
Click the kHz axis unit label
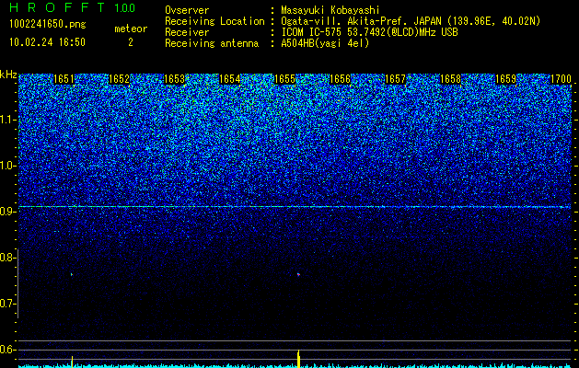[x=8, y=75]
